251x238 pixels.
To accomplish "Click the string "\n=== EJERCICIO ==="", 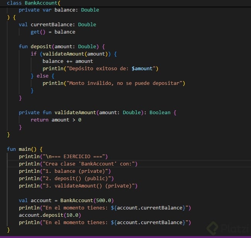I will 74,157.
